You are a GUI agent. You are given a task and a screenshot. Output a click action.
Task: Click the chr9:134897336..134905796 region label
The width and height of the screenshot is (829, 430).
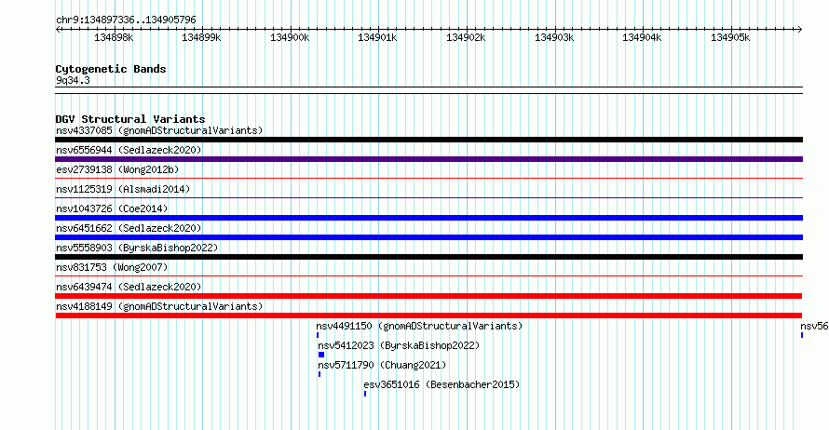tap(126, 20)
